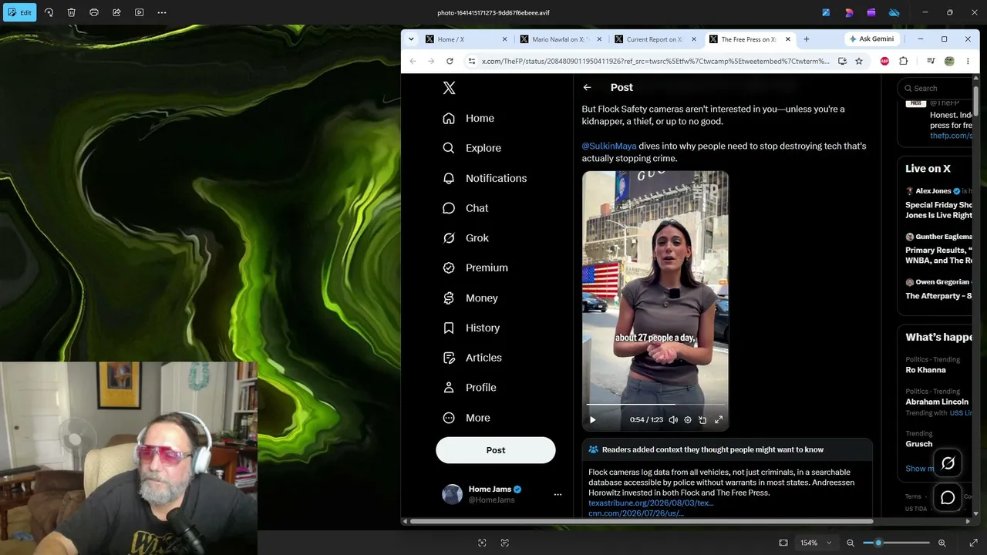Delete the photo with trash icon
Image resolution: width=987 pixels, height=555 pixels.
coord(71,12)
